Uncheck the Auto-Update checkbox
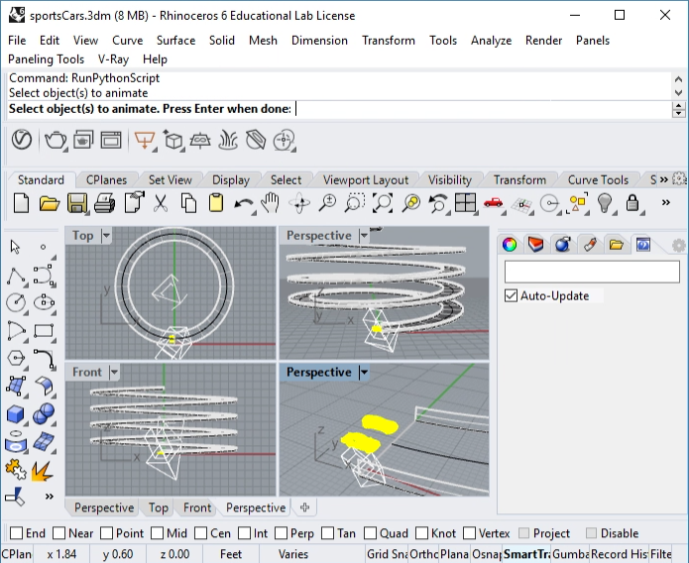 (x=511, y=295)
